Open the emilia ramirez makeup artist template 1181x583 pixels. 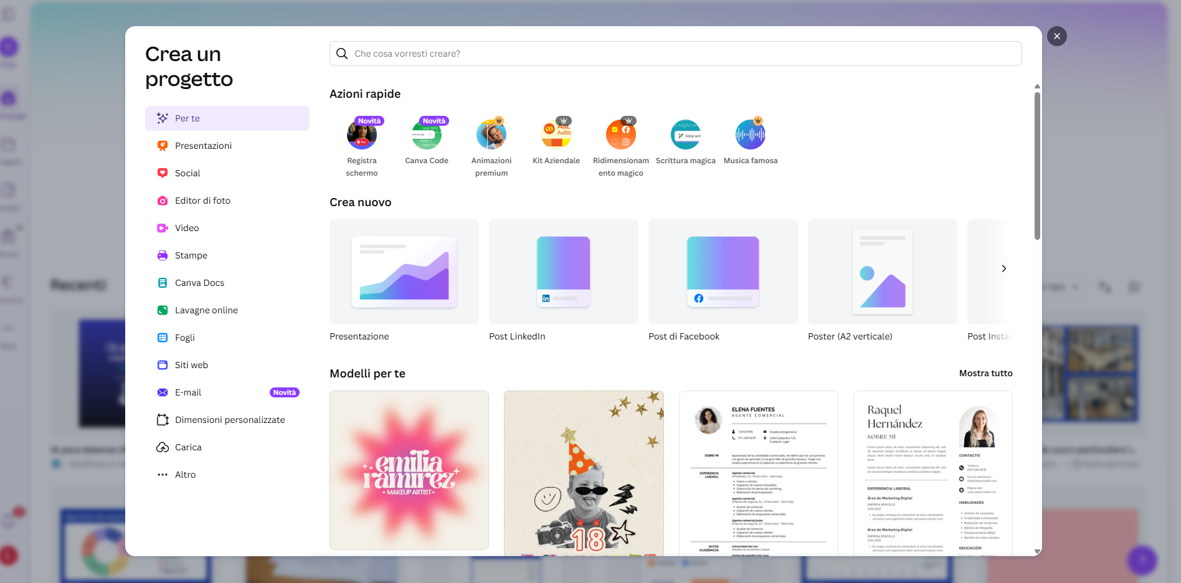pos(409,470)
